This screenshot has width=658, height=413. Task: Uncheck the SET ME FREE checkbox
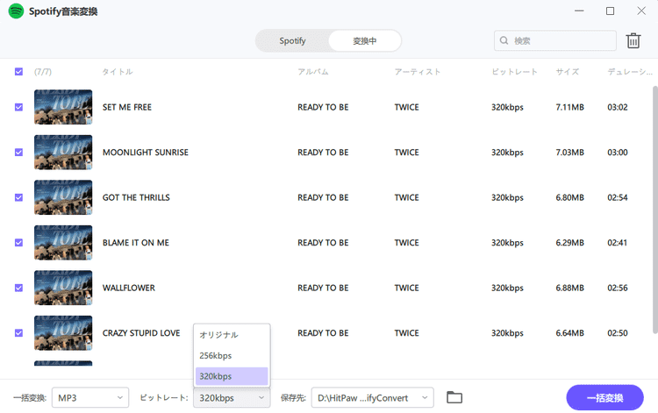pos(19,107)
